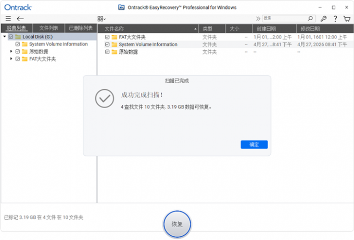Click FAT大文件夹 folder icon in file list

click(115, 37)
